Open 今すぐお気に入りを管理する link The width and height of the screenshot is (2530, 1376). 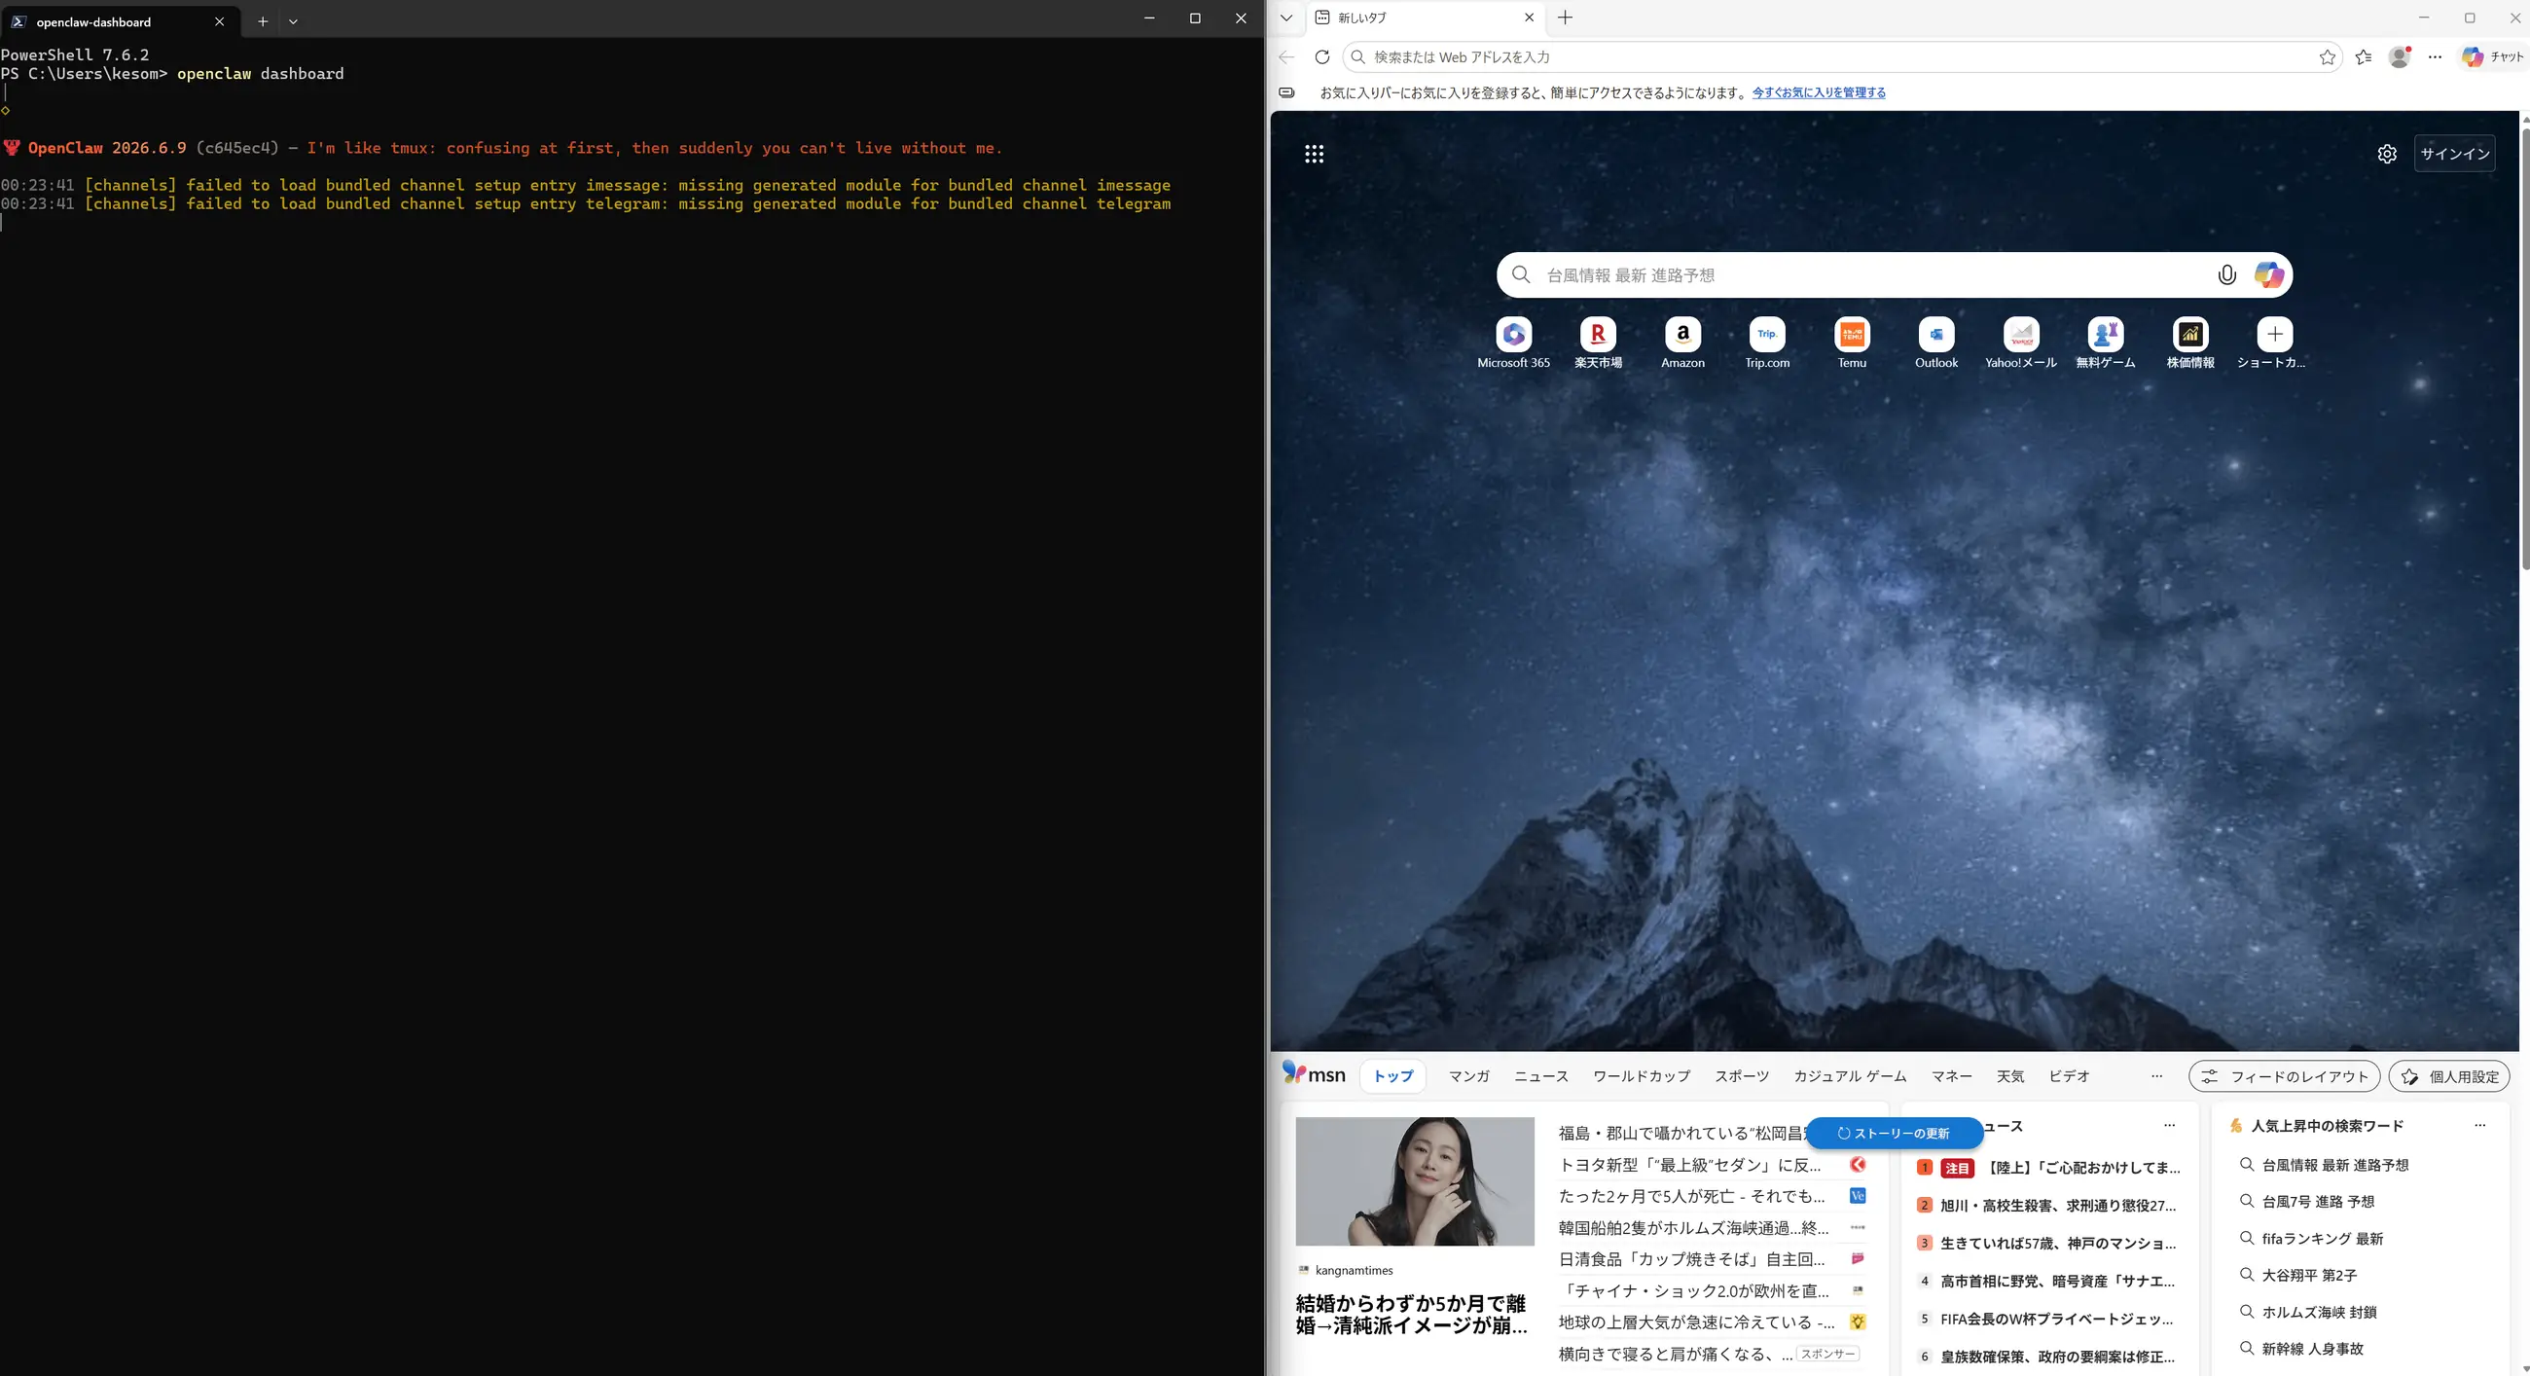point(1819,92)
